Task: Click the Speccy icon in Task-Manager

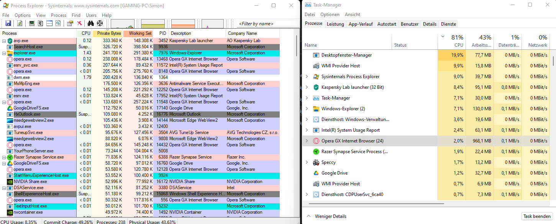Action: pos(316,162)
